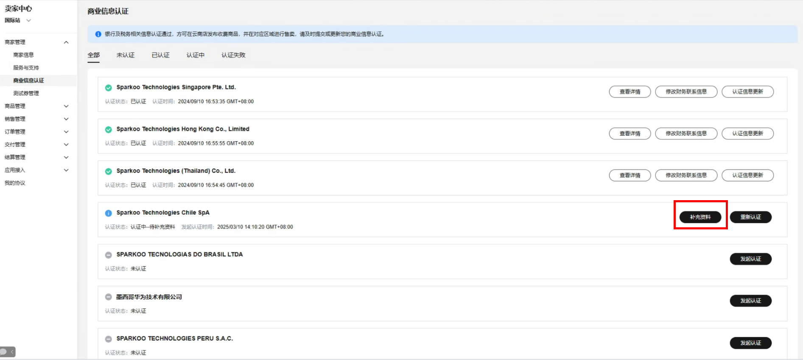The height and width of the screenshot is (360, 803).
Task: Expand the 商品管理 menu section
Action: pyautogui.click(x=66, y=106)
